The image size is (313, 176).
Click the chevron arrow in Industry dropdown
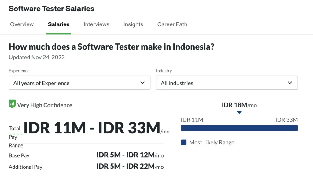point(290,83)
